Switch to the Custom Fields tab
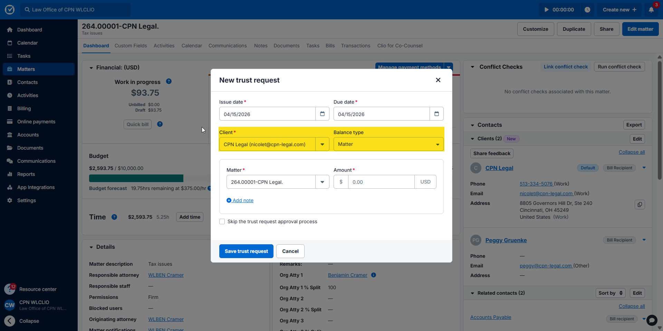663x331 pixels. pos(131,46)
